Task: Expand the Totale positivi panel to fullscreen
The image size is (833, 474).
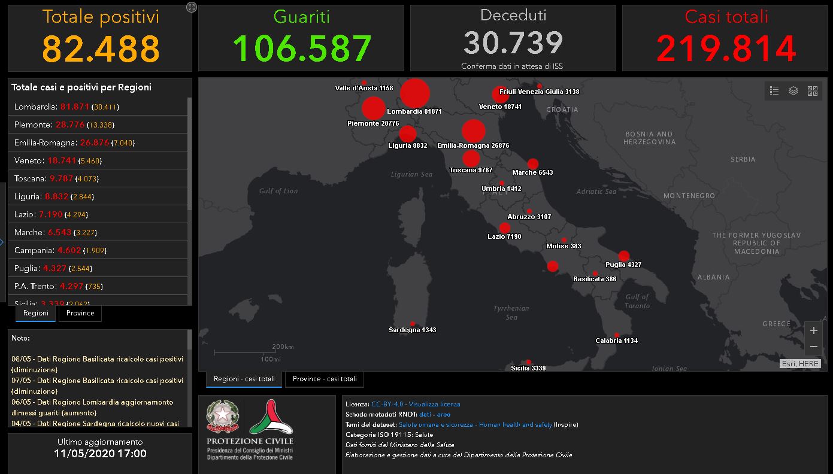Action: [192, 7]
